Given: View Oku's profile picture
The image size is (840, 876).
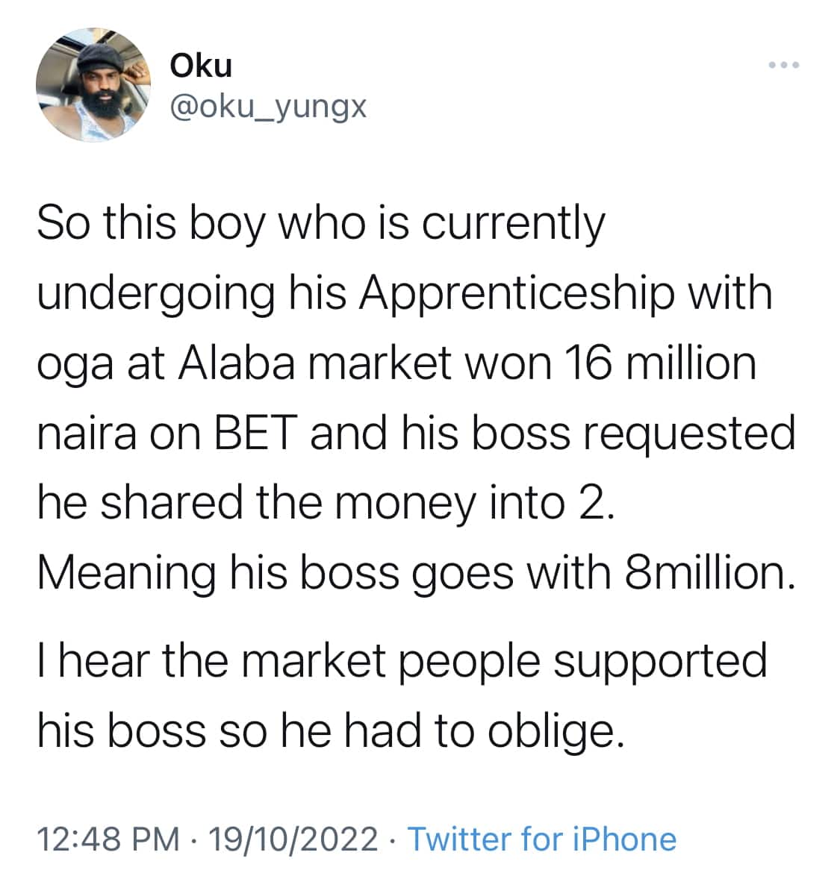Looking at the screenshot, I should tap(93, 85).
